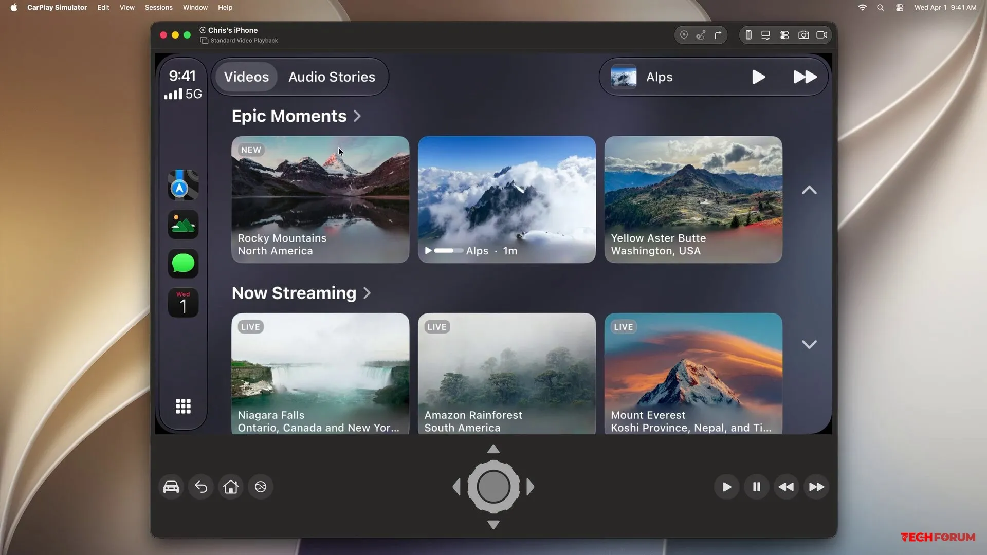Click the page down chevron arrow
The image size is (987, 555).
(x=809, y=344)
